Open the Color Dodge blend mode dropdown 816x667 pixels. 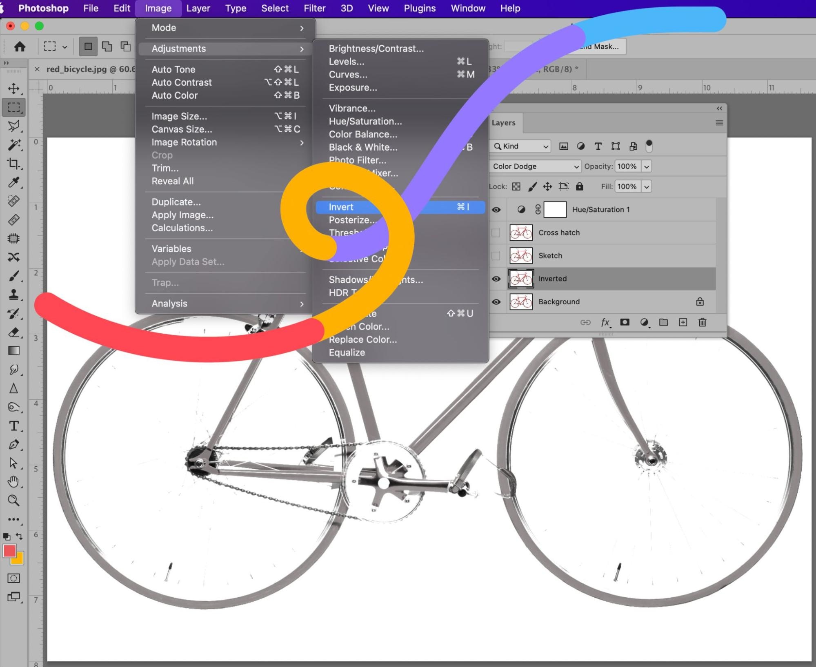click(535, 166)
